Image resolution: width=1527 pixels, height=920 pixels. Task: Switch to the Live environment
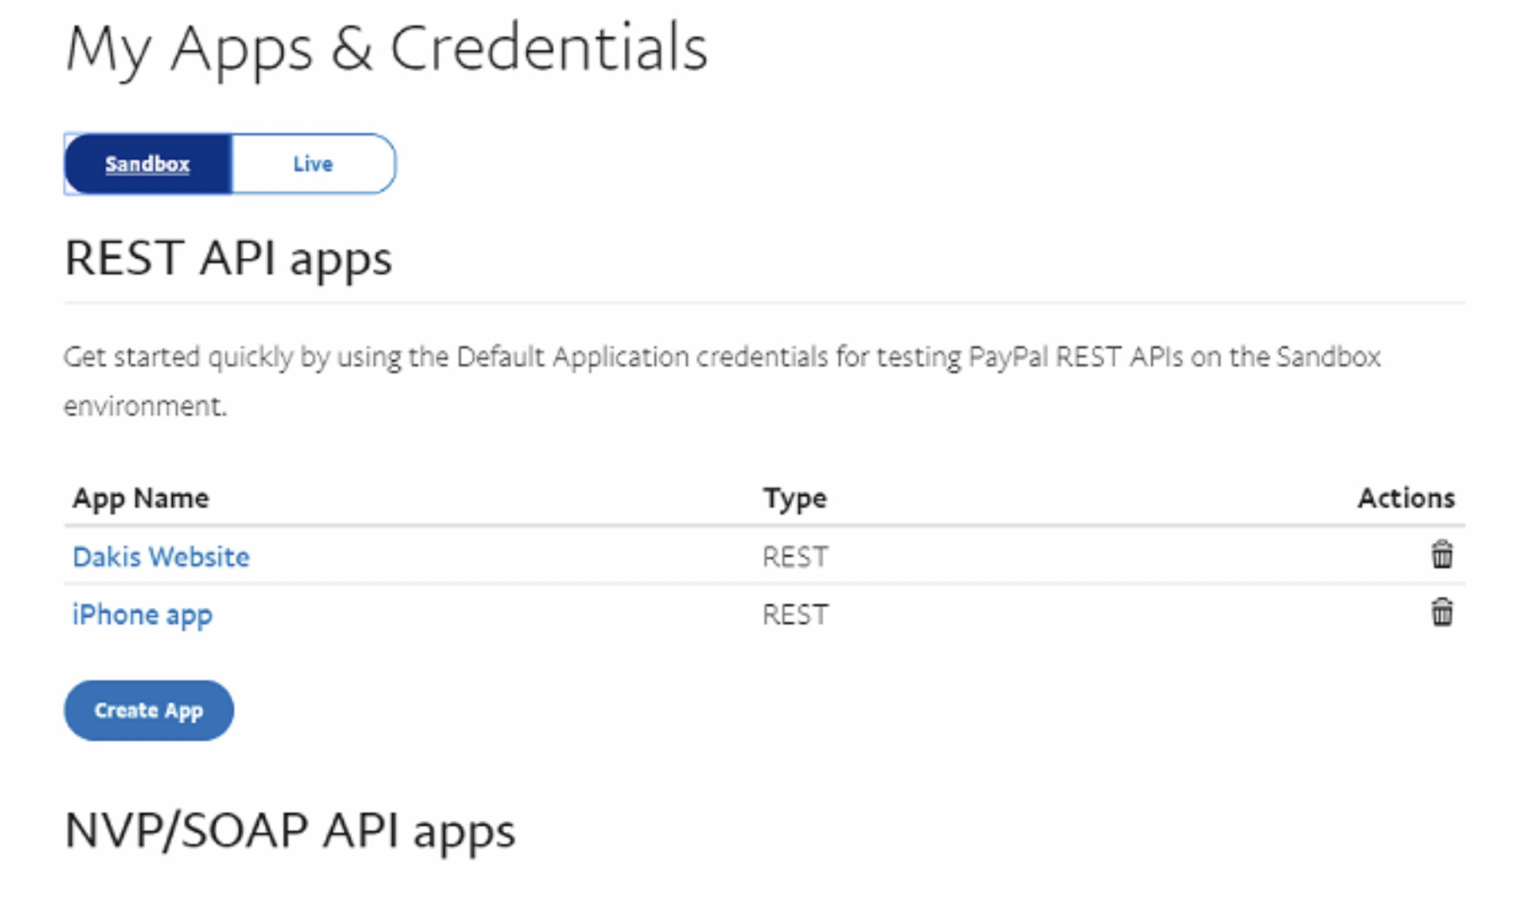point(313,164)
